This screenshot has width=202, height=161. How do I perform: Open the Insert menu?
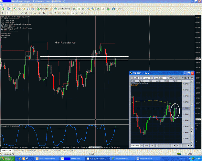tap(17, 5)
